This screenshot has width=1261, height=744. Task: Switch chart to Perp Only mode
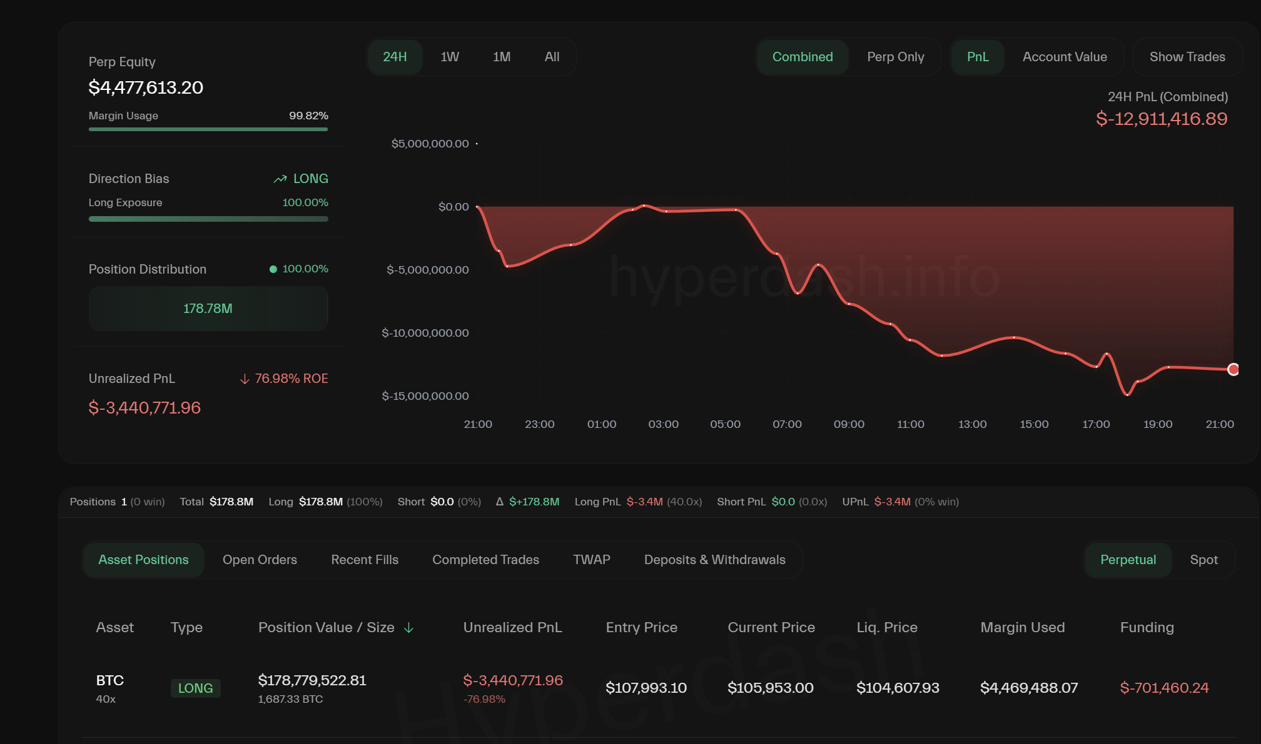(x=895, y=57)
